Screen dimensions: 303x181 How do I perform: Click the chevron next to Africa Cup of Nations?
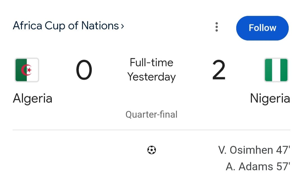[122, 26]
